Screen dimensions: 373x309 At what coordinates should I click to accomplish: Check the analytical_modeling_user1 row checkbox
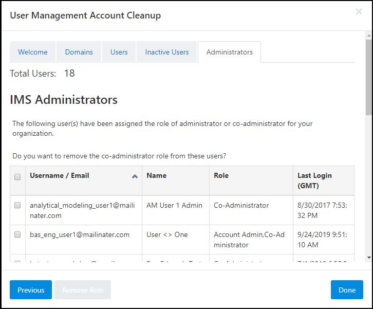[x=17, y=205]
